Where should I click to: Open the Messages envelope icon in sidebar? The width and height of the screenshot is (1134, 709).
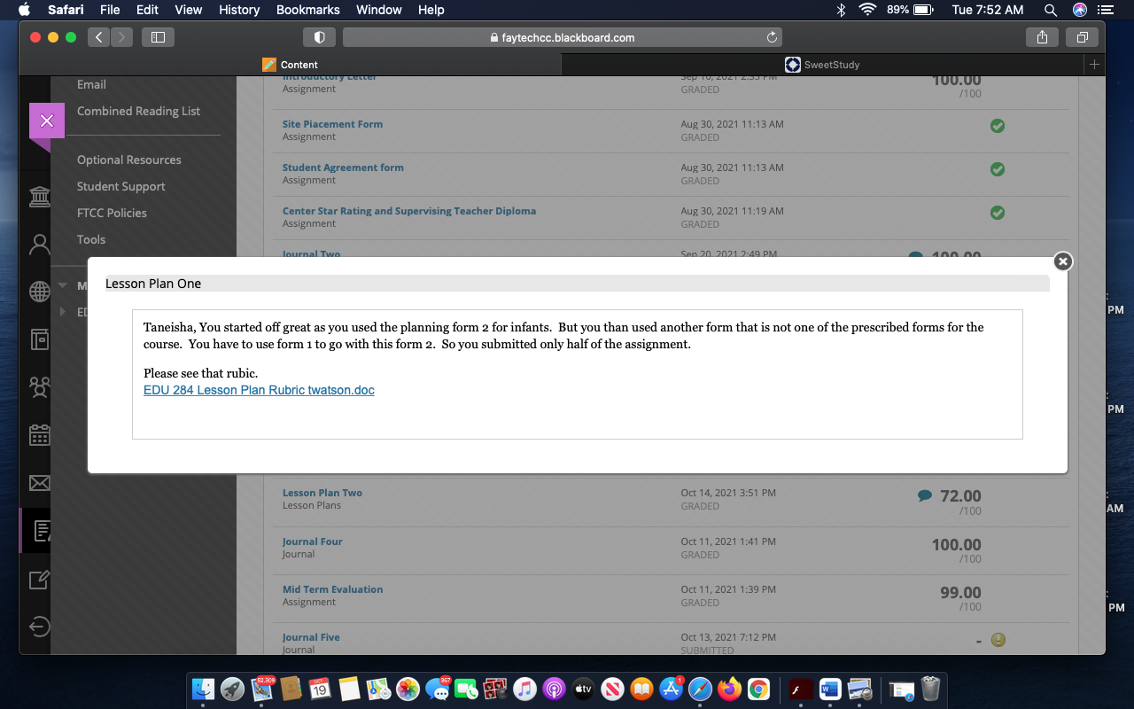coord(40,483)
